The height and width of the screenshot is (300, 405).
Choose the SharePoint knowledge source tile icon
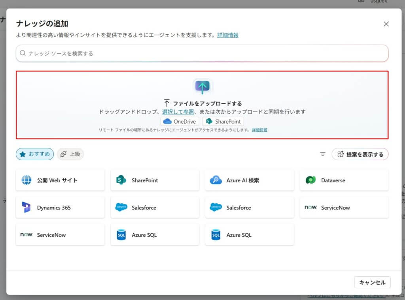click(x=121, y=180)
